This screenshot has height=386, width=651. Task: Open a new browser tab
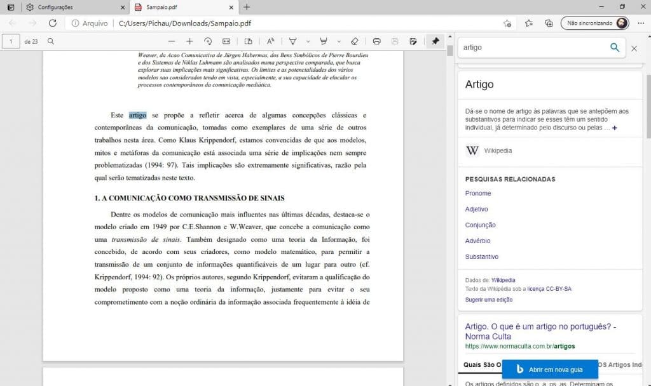click(247, 7)
